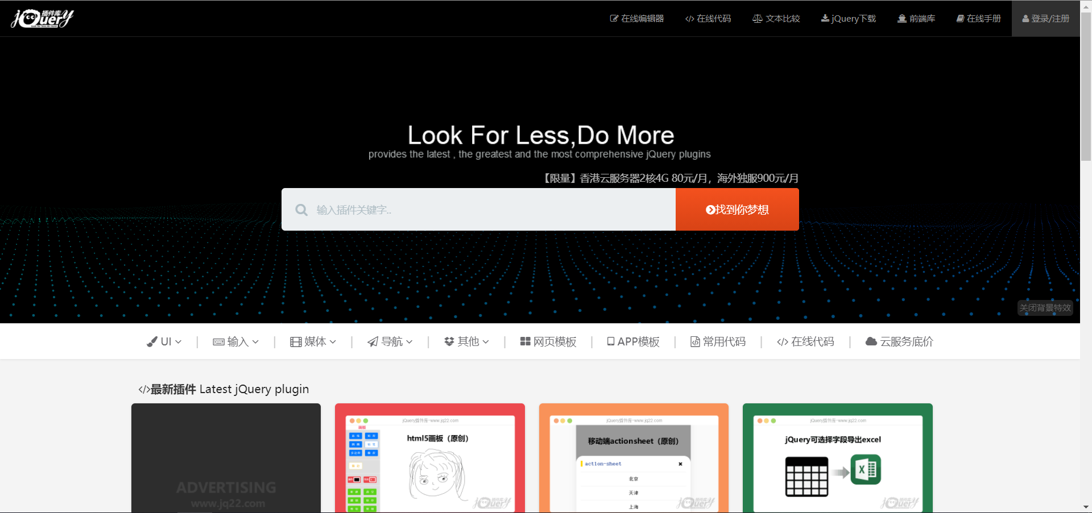Click the Look For Less,Do More headline
The height and width of the screenshot is (513, 1092).
(541, 135)
